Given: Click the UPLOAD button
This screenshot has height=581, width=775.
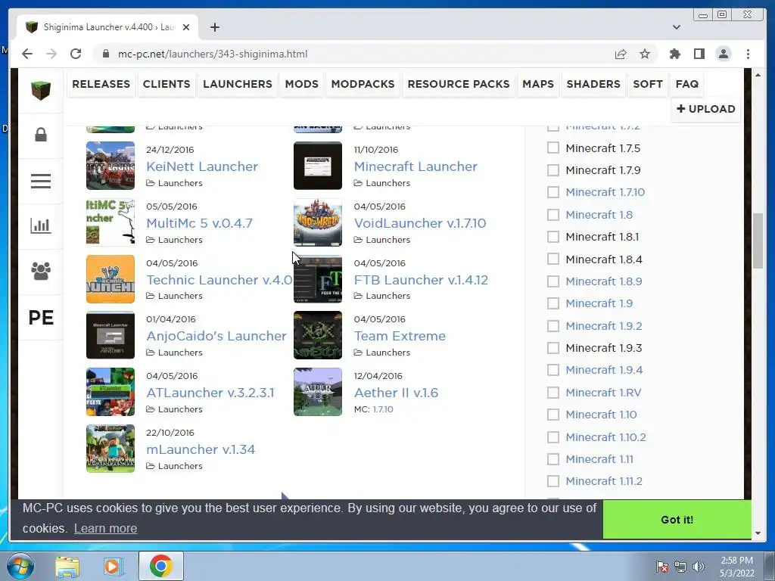Looking at the screenshot, I should (706, 109).
